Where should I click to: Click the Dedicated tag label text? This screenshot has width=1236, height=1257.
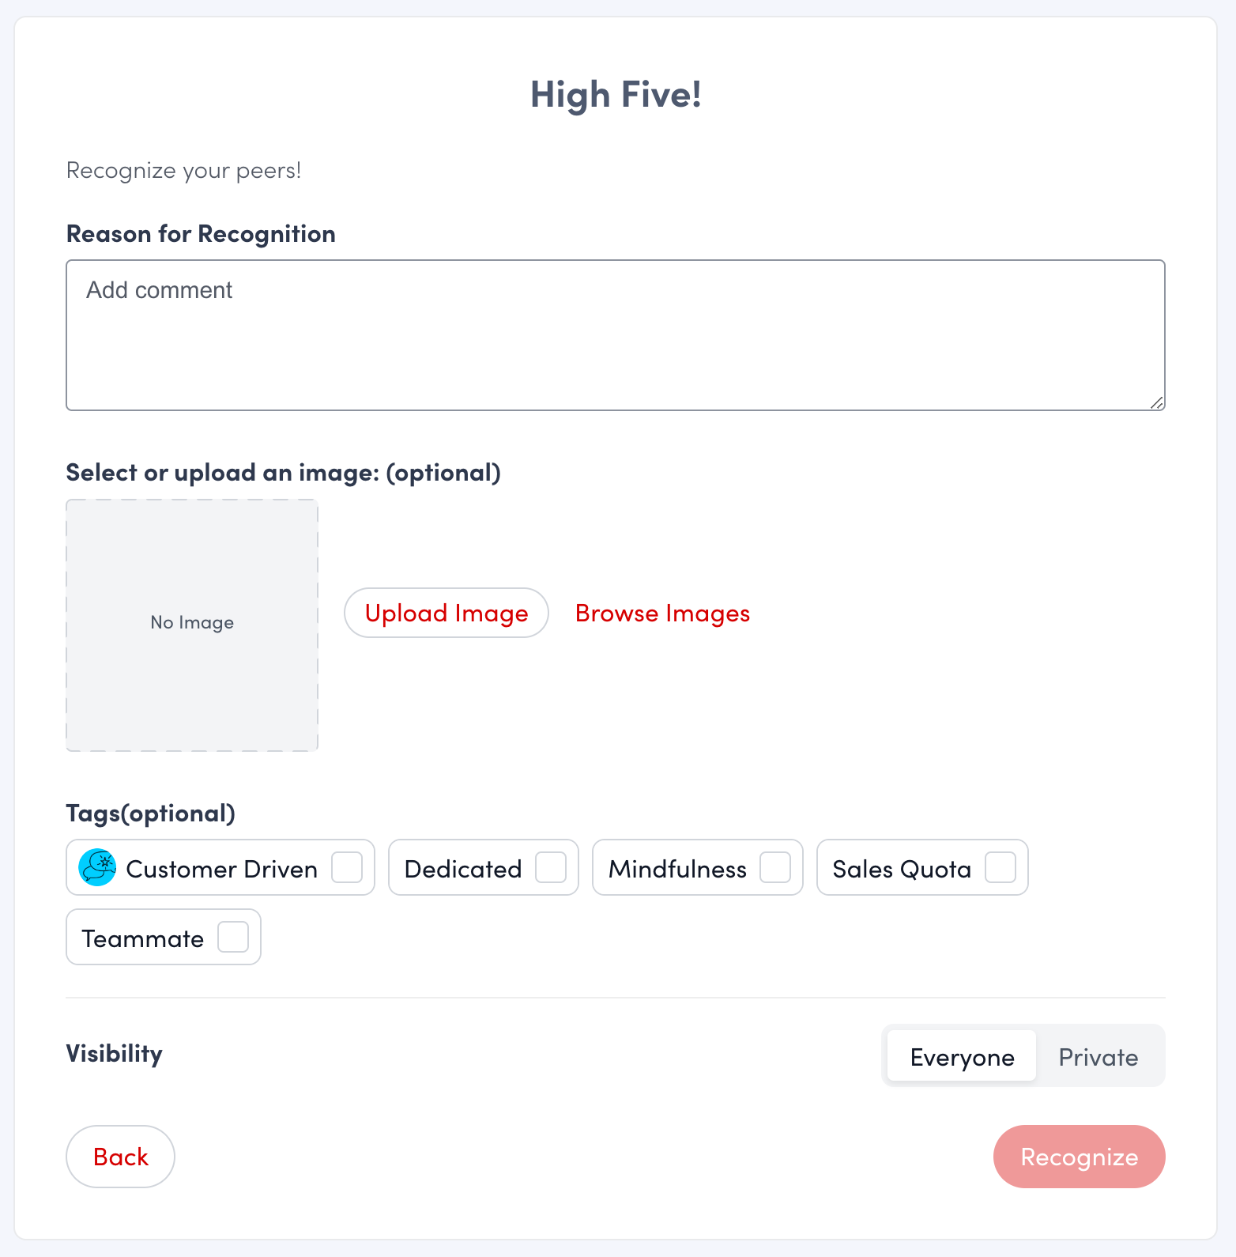(x=462, y=869)
